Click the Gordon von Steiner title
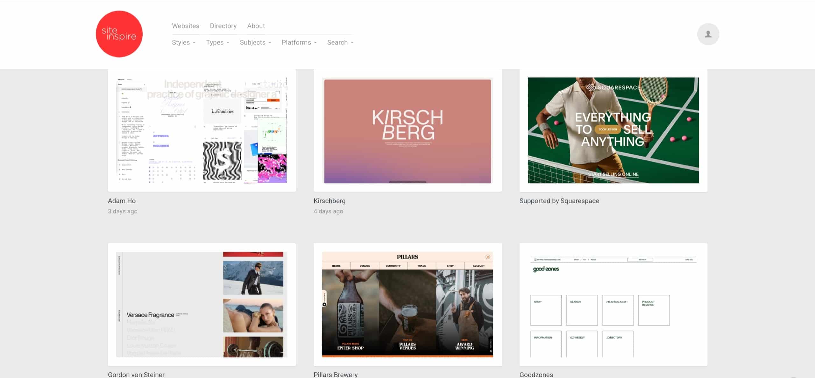The image size is (815, 378). point(136,374)
